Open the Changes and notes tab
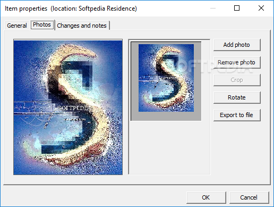This screenshot has height=207, width=274. pos(82,26)
